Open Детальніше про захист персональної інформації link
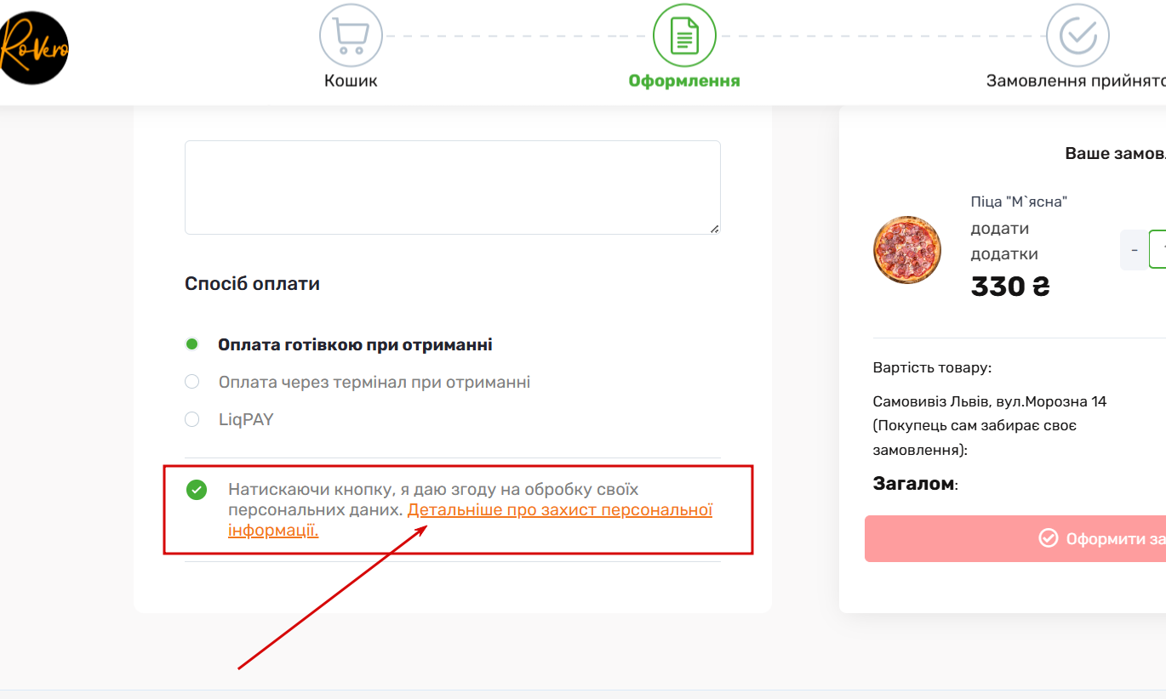This screenshot has width=1166, height=699. (x=471, y=520)
